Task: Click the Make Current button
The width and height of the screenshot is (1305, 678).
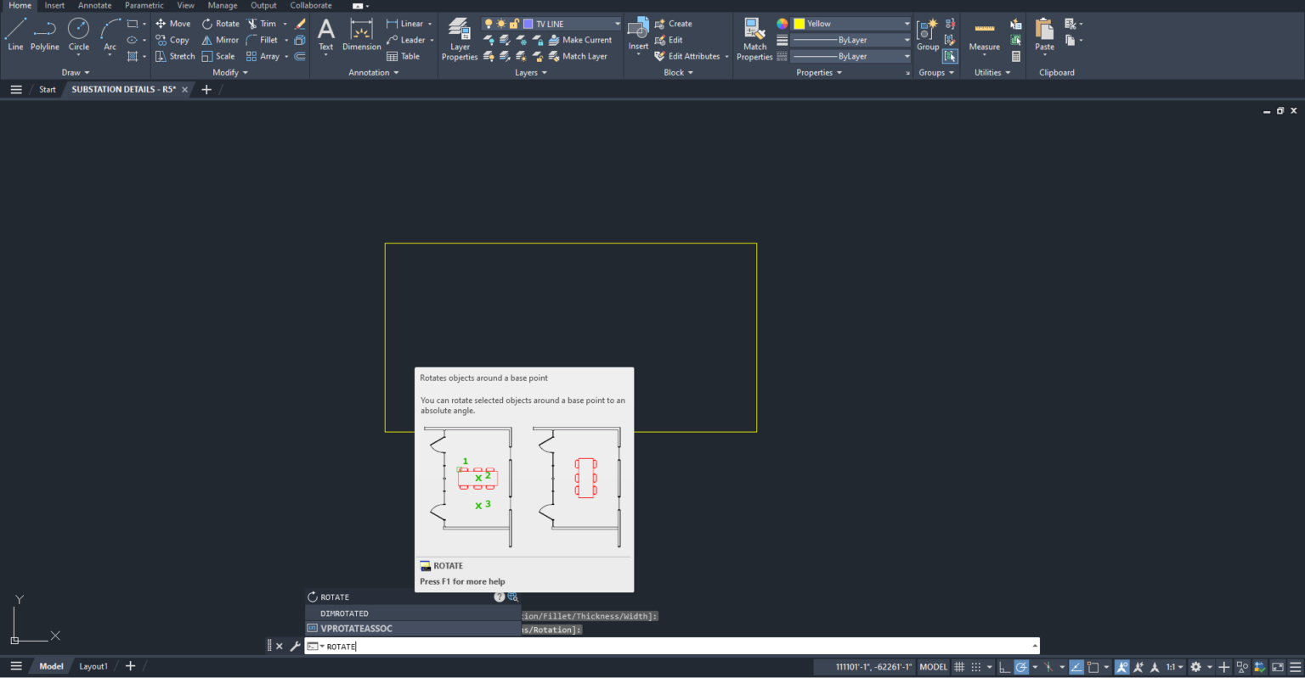Action: pyautogui.click(x=587, y=40)
